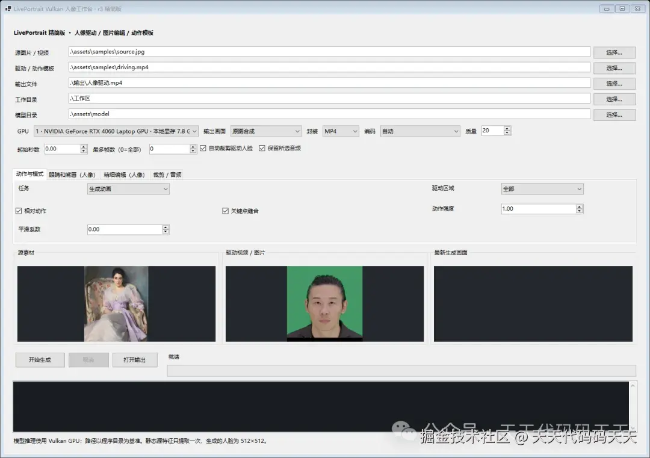
Task: Decrease 平滑系数 with its down arrow
Action: coord(166,231)
